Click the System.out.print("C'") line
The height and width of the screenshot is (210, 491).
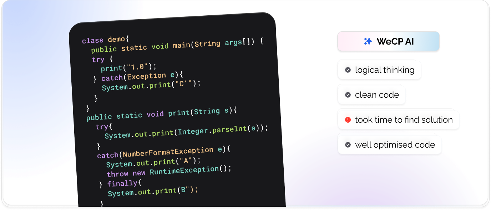click(x=151, y=85)
